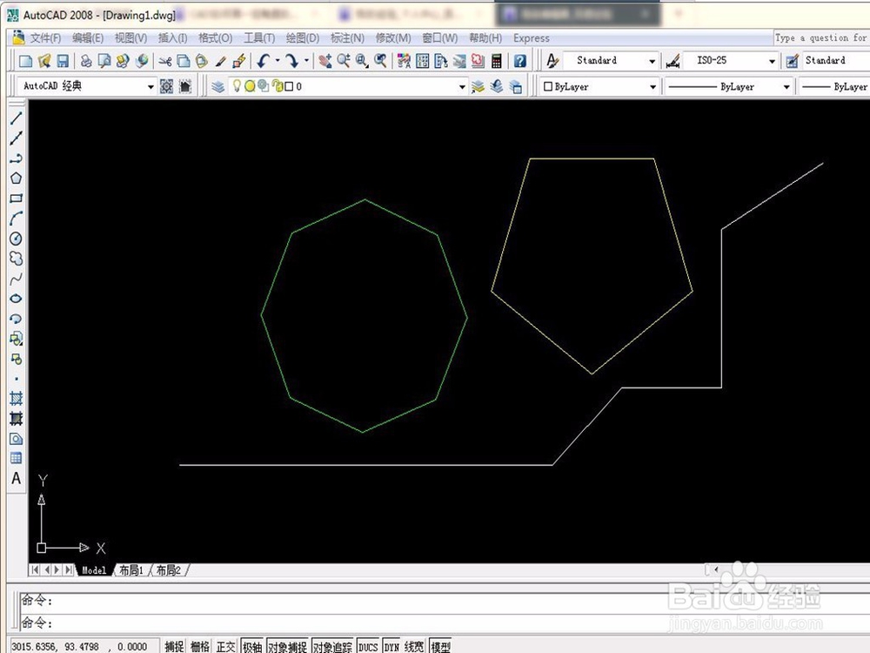Select the Multiline Text tool
Image resolution: width=870 pixels, height=653 pixels.
16,478
